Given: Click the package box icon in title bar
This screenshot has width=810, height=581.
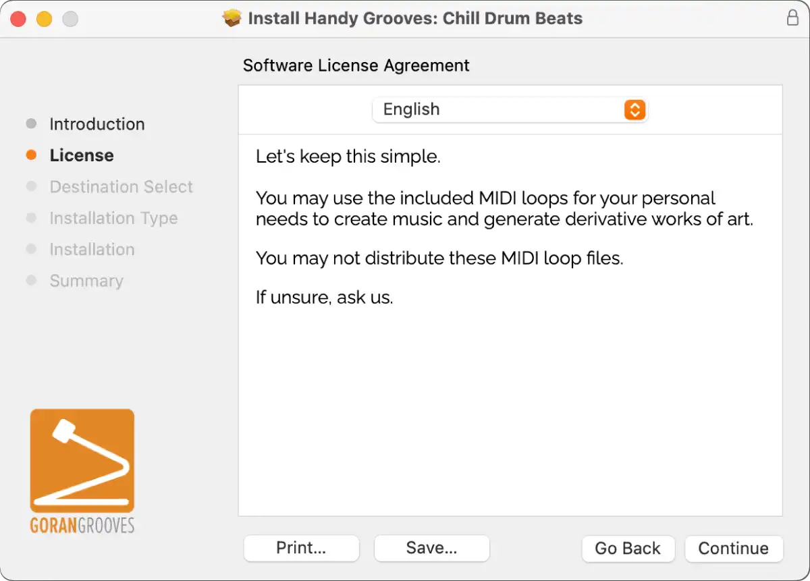Looking at the screenshot, I should pyautogui.click(x=232, y=18).
